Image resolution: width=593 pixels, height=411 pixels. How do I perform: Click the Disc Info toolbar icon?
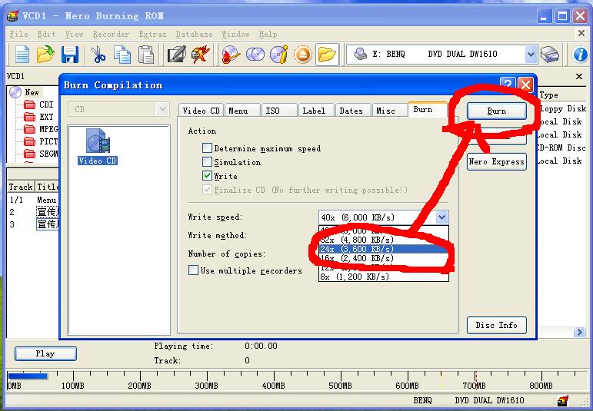tap(279, 55)
